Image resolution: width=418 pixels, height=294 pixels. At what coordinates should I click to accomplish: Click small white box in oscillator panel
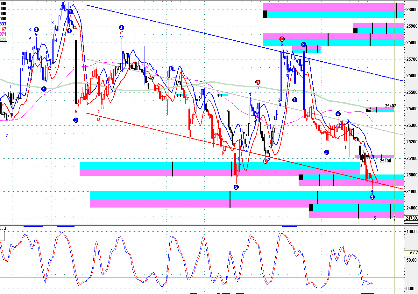click(2, 236)
